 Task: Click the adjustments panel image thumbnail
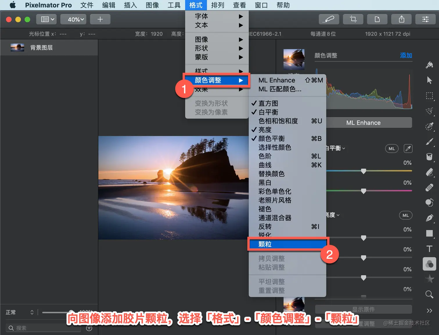[294, 59]
